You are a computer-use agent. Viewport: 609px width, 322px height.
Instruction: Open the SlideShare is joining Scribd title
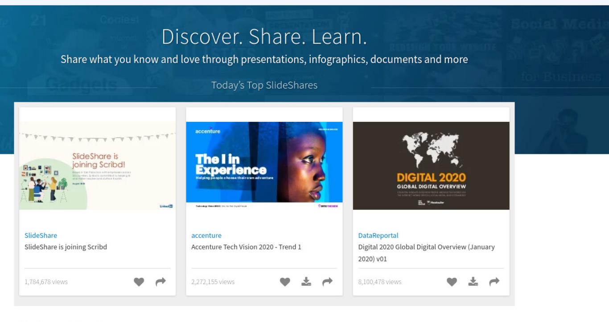pyautogui.click(x=66, y=247)
